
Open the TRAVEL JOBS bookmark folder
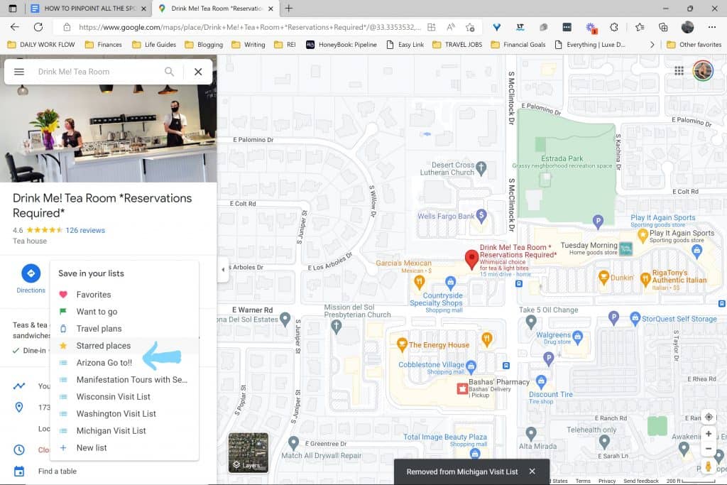pos(457,45)
